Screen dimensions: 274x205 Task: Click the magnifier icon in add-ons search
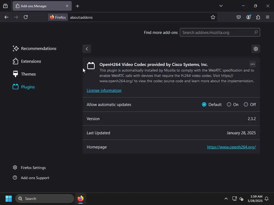256,32
